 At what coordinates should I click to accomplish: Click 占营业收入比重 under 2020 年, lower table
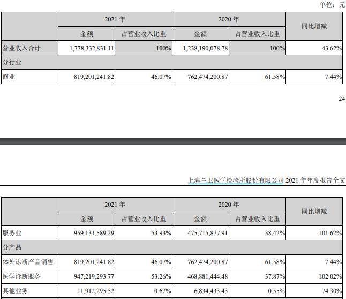[258, 218]
